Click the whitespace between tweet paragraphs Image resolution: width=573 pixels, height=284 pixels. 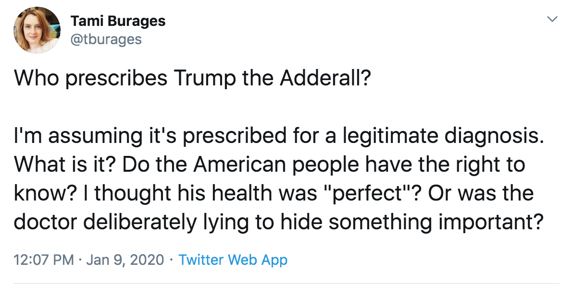pos(192,106)
